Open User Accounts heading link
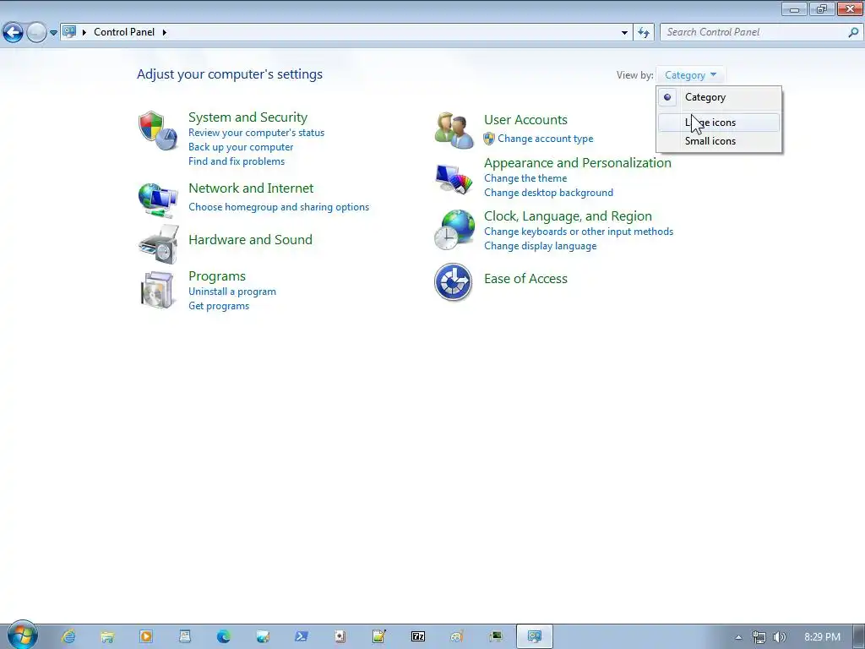Viewport: 865px width, 649px height. tap(525, 120)
